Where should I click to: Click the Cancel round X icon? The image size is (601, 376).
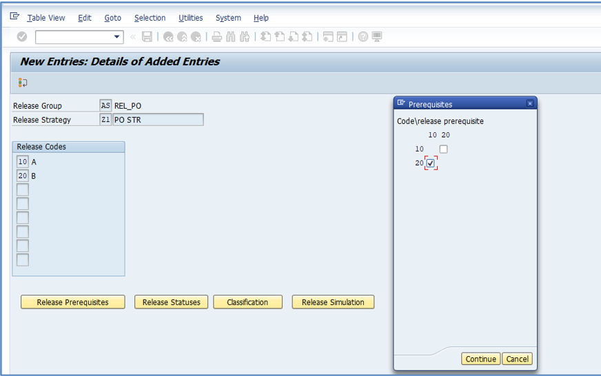(x=196, y=36)
